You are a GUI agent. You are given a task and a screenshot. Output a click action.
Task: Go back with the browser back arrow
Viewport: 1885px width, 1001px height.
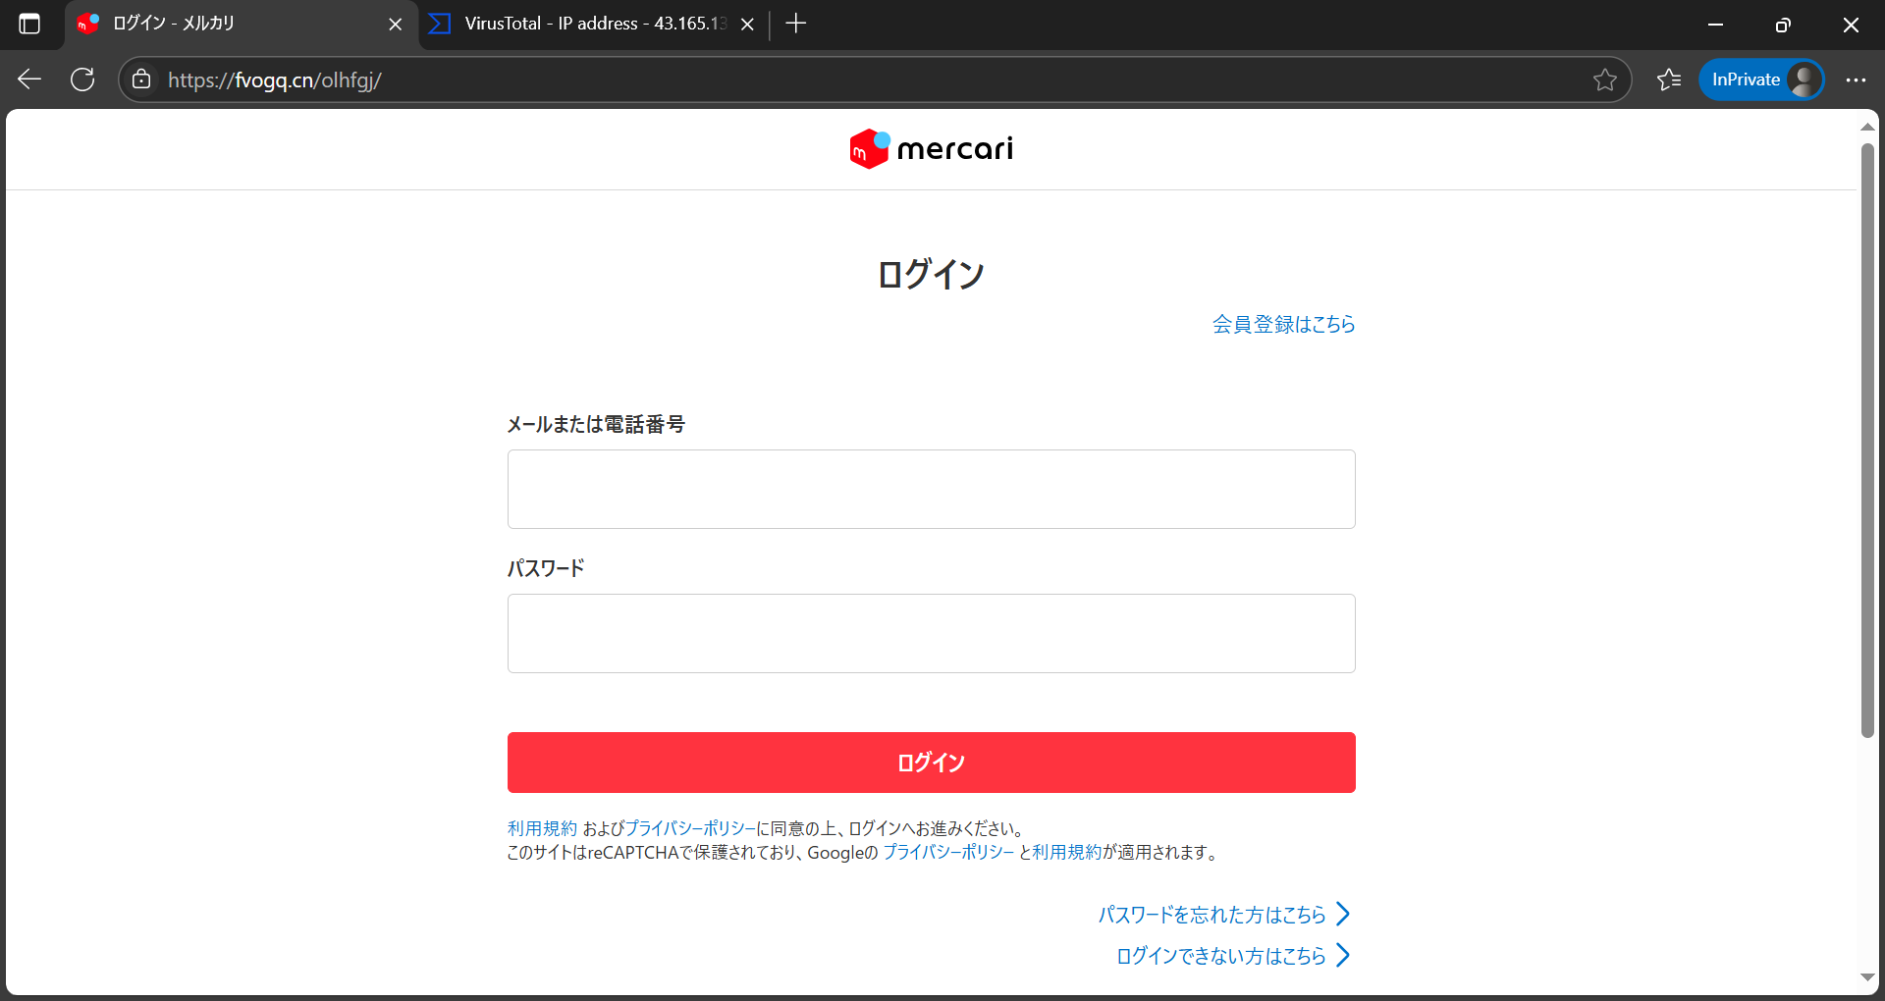point(29,79)
